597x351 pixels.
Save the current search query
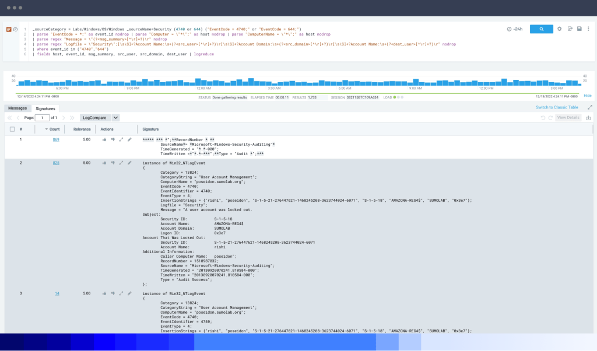[579, 29]
